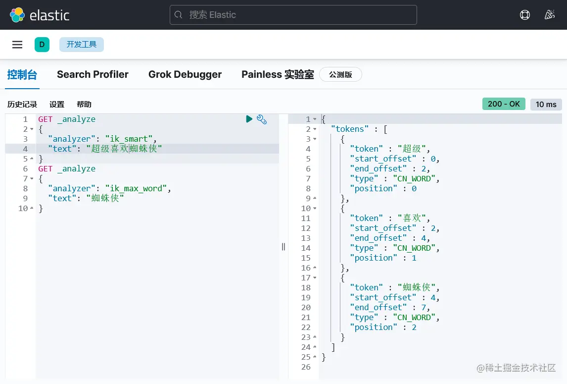Open the 历史记录 history panel
This screenshot has width=567, height=384.
coord(22,104)
